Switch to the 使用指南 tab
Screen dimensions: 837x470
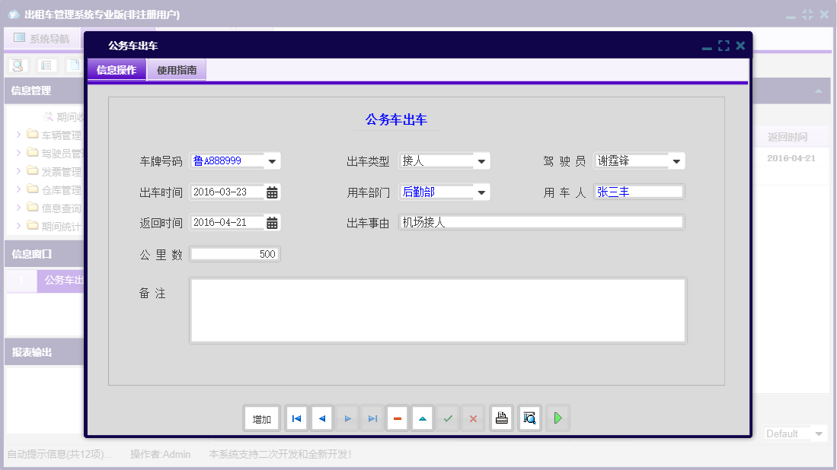point(177,69)
